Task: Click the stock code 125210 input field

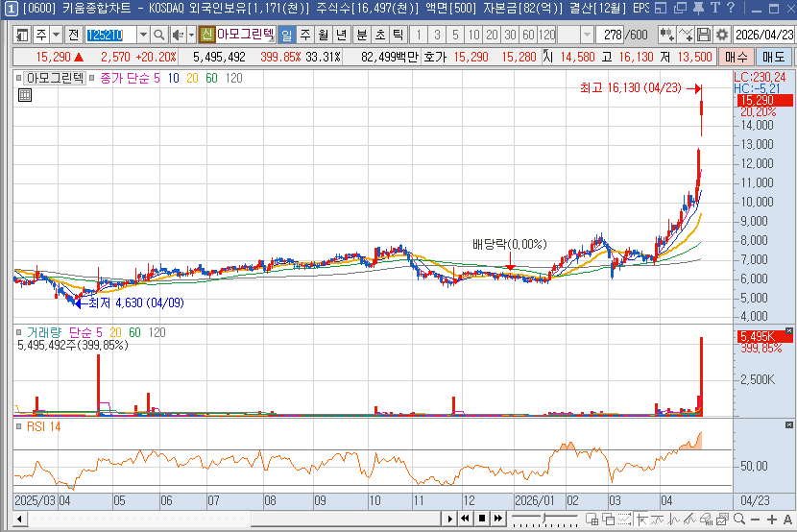Action: point(110,36)
